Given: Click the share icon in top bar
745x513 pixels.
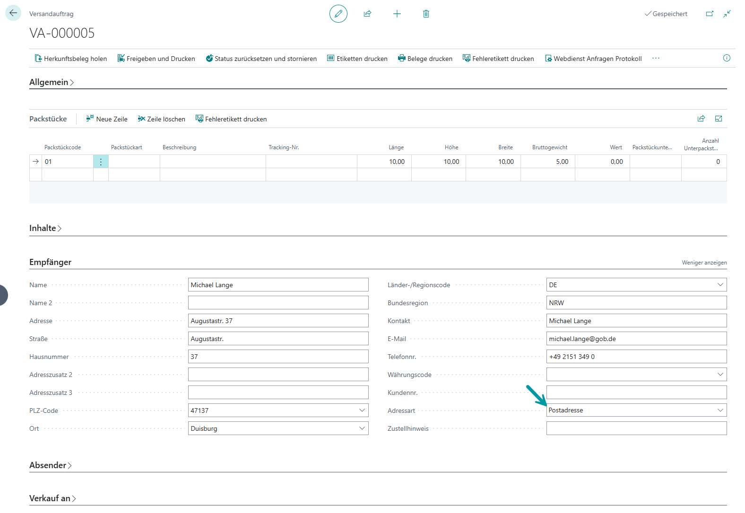Looking at the screenshot, I should tap(367, 14).
